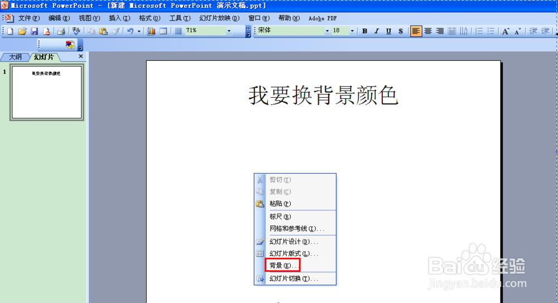Viewport: 558px width, 303px height.
Task: Switch to the 幻灯片 tab
Action: click(x=44, y=57)
